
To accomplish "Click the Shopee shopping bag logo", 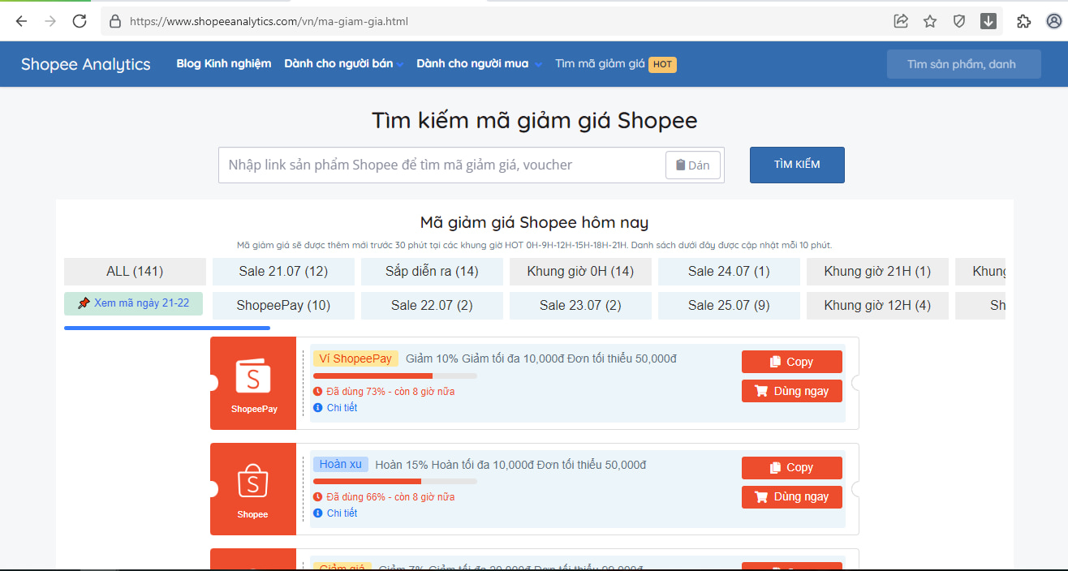I will coord(252,482).
